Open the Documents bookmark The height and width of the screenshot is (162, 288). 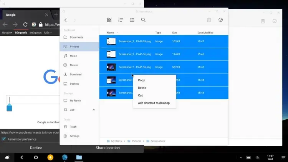click(x=79, y=37)
